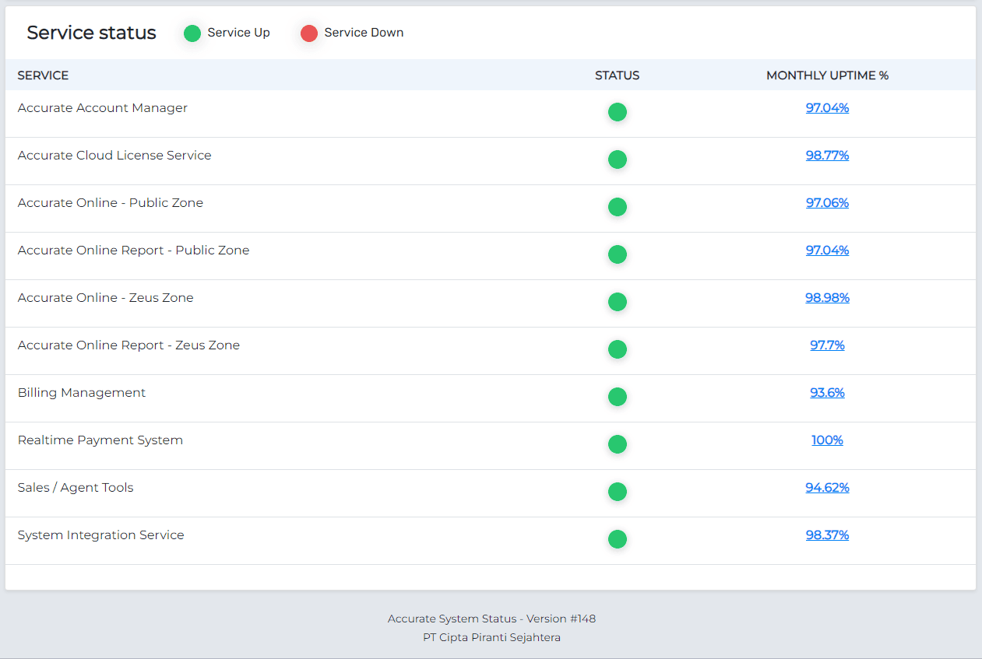This screenshot has height=659, width=982.
Task: Click Accurate Online Report - Public Zone status dot
Action: 617,254
